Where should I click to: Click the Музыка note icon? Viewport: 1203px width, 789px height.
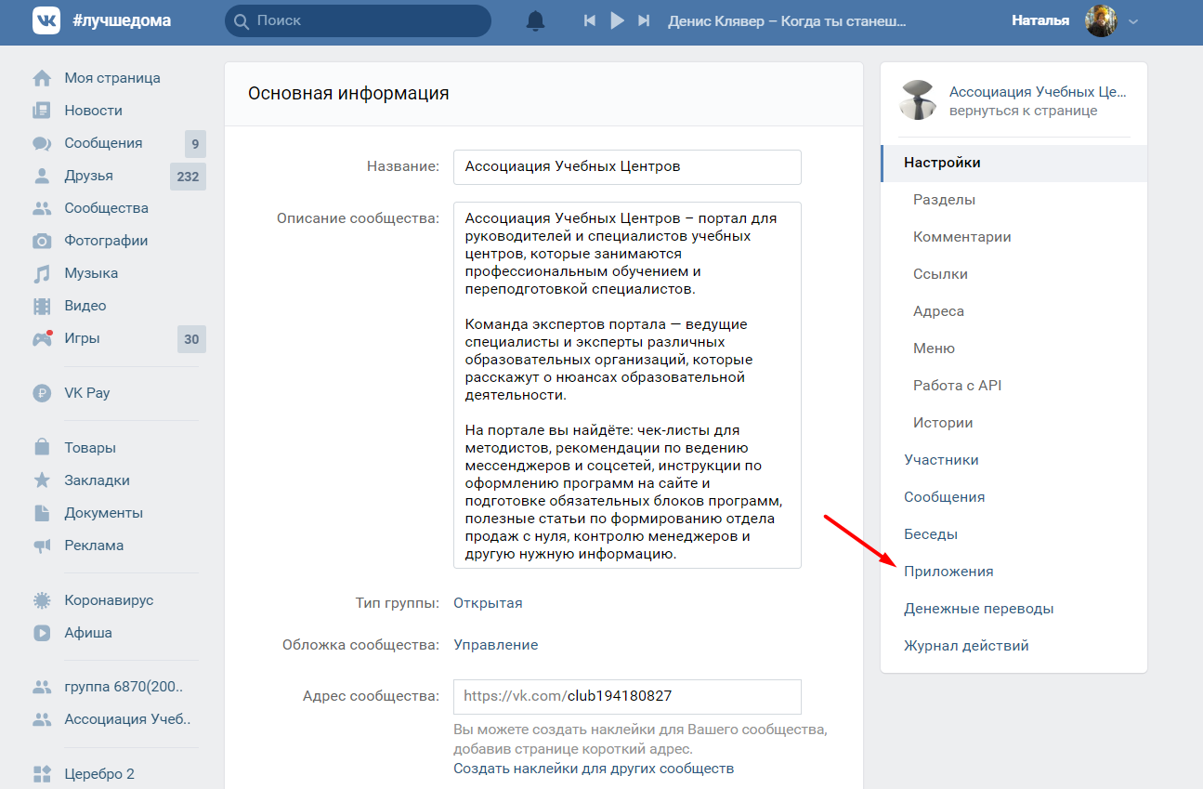[42, 273]
